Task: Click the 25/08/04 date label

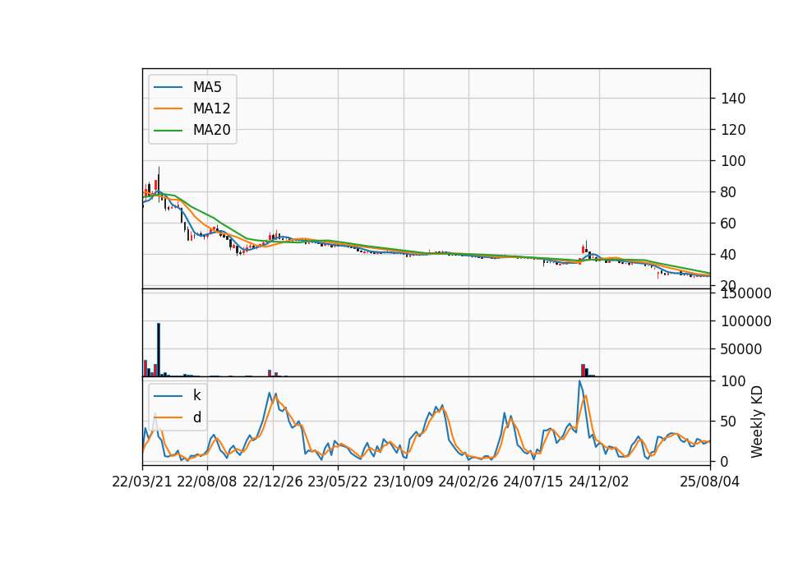Action: [x=710, y=482]
